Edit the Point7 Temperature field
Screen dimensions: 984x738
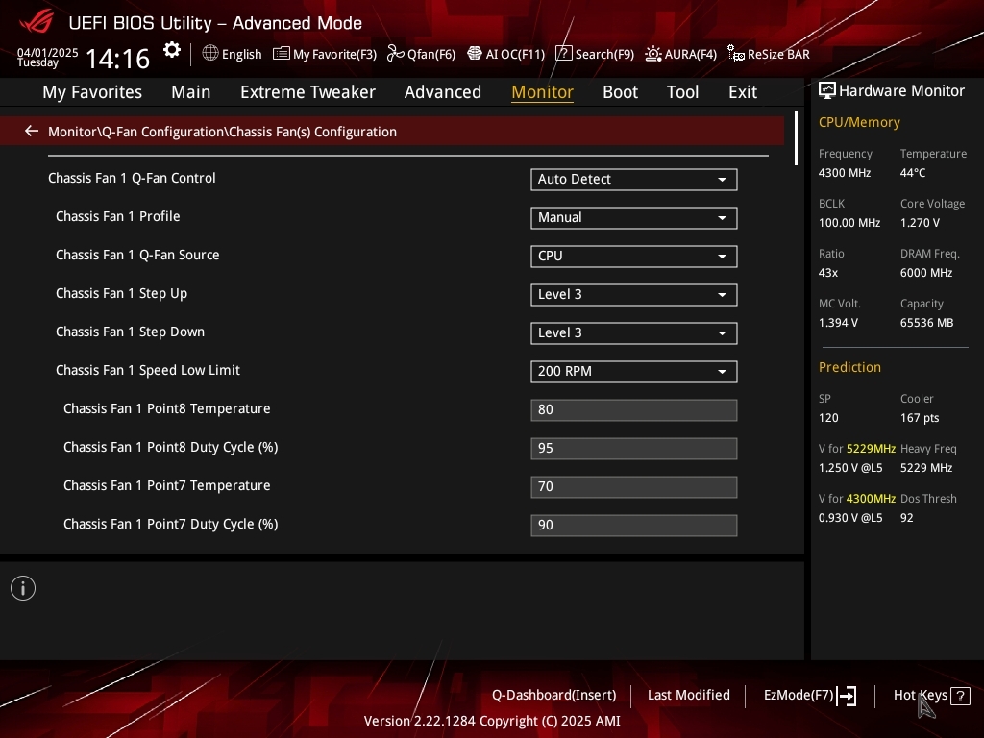tap(634, 486)
